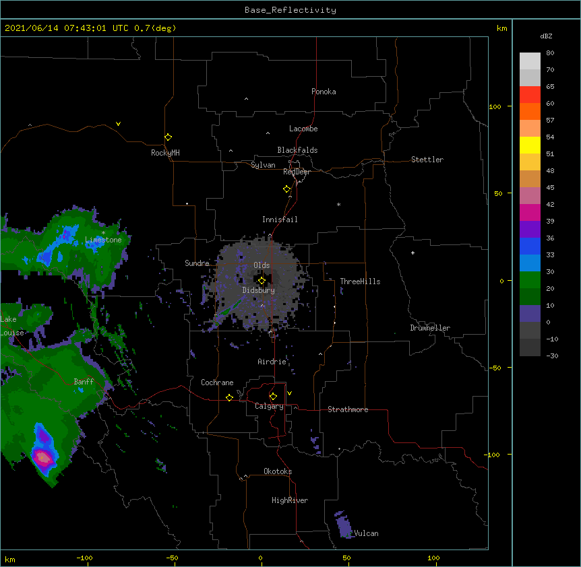The width and height of the screenshot is (581, 567).
Task: Click the Didsbury town label
Action: [x=258, y=290]
